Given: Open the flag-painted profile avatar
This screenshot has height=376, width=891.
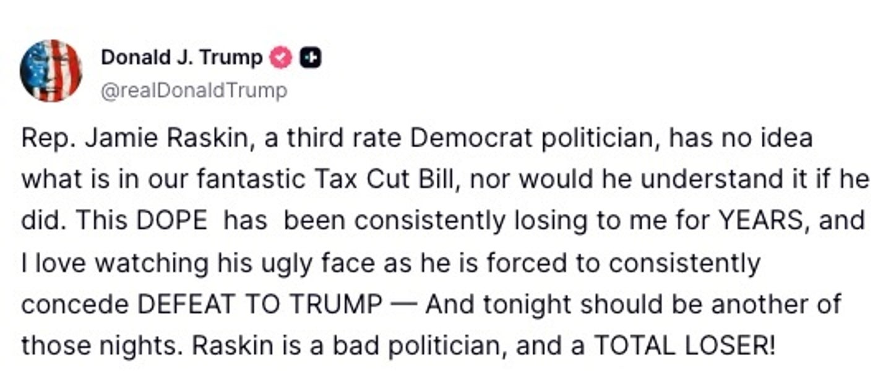Looking at the screenshot, I should click(x=51, y=70).
